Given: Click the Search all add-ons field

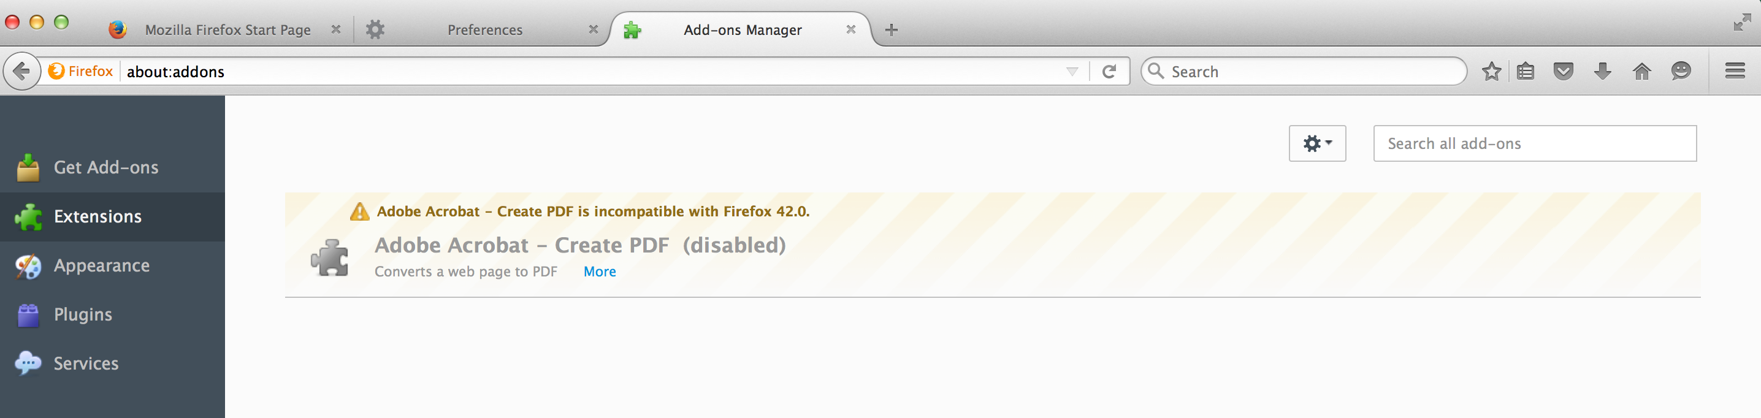Looking at the screenshot, I should 1534,143.
